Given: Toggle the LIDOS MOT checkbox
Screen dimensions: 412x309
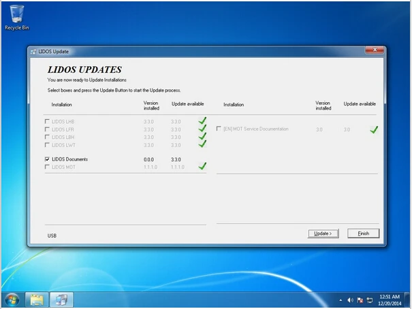Looking at the screenshot, I should 47,167.
